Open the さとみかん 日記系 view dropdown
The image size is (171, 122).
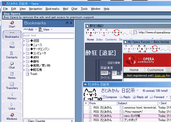click(137, 90)
